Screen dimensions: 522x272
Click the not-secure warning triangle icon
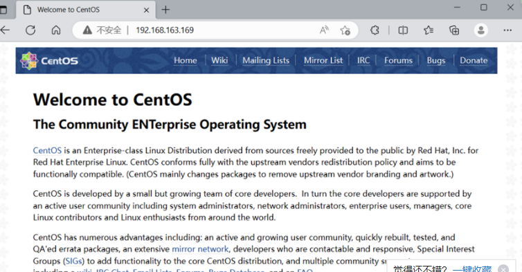point(87,30)
